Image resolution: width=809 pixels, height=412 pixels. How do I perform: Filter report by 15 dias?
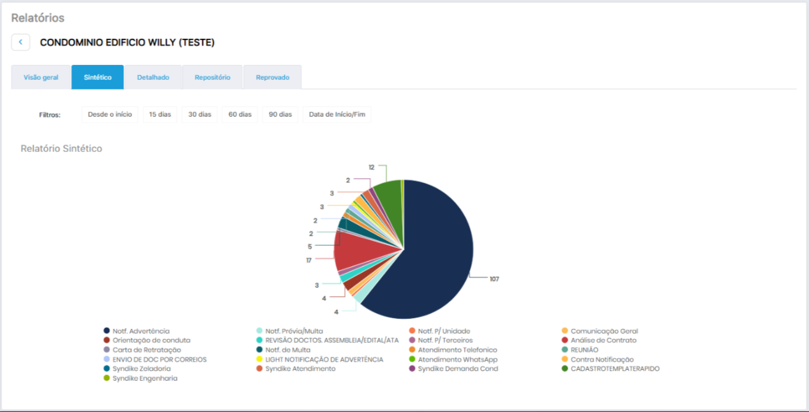(x=160, y=115)
